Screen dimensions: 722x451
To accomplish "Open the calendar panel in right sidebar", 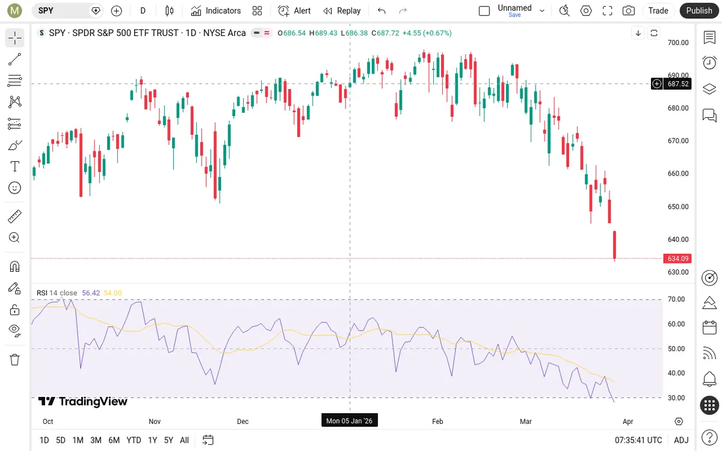I will [709, 328].
